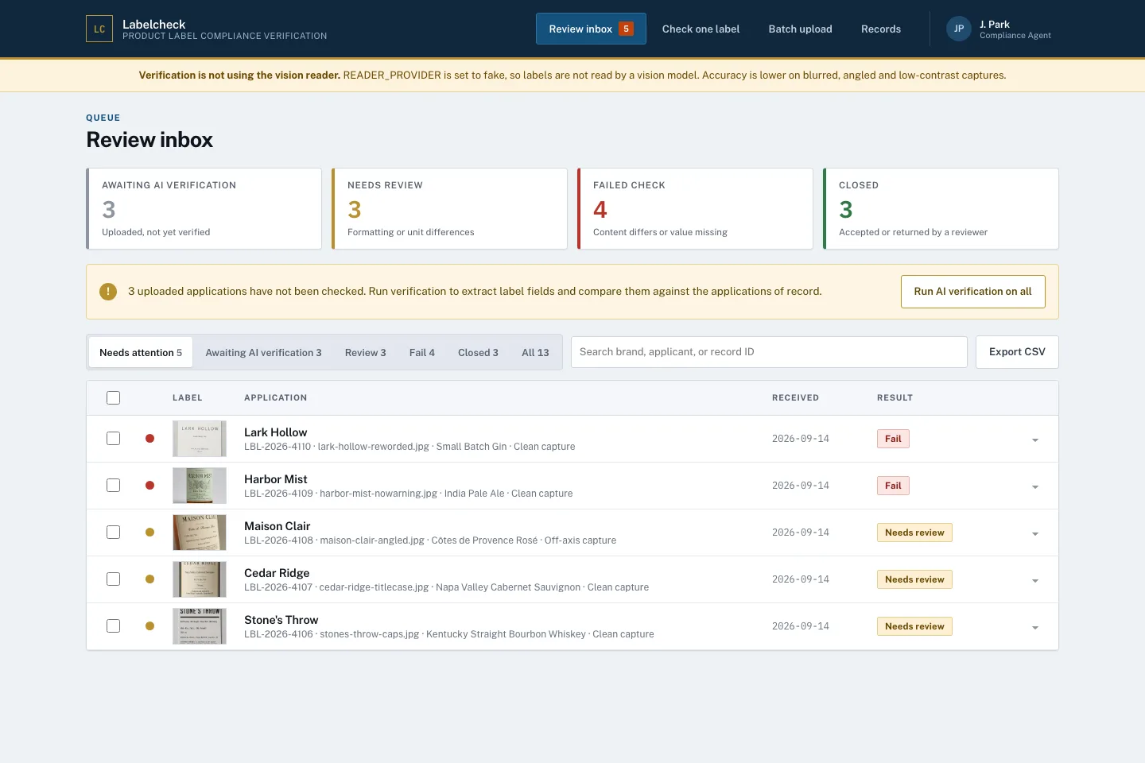Screen dimensions: 1145x763
Task: Click the warning exclamation icon in the alert
Action: point(108,292)
